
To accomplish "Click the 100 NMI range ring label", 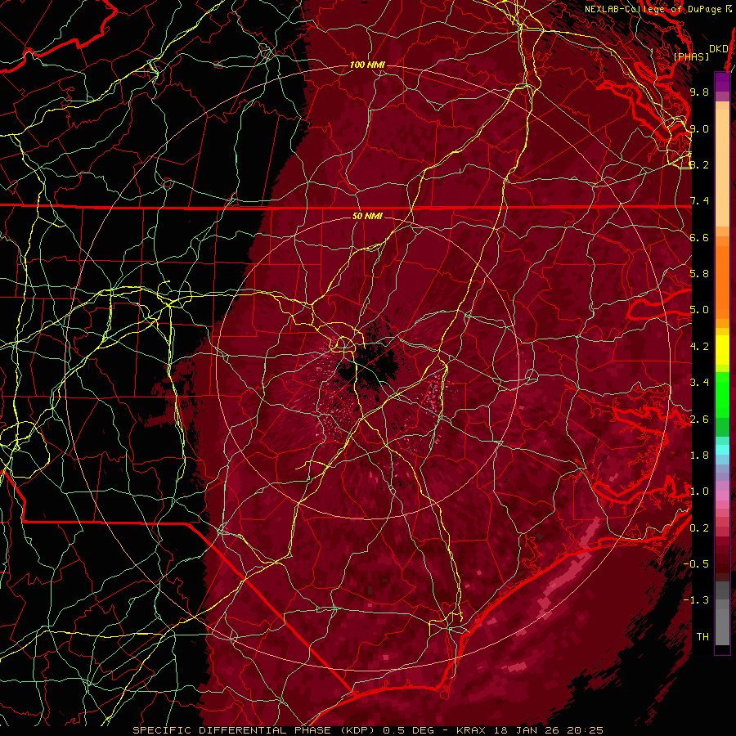I will coord(367,65).
